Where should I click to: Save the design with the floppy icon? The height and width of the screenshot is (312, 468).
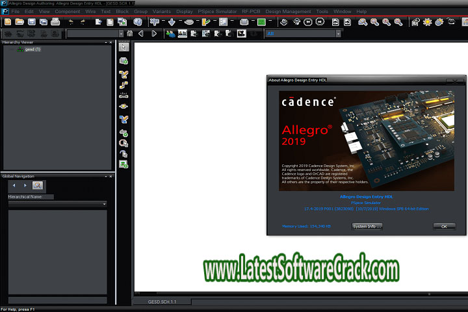[x=32, y=22]
